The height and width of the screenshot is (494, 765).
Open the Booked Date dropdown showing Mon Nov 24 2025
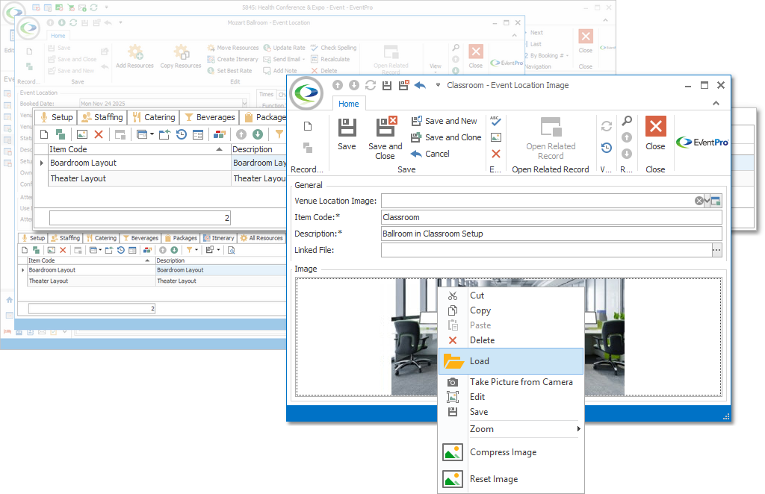pyautogui.click(x=244, y=103)
